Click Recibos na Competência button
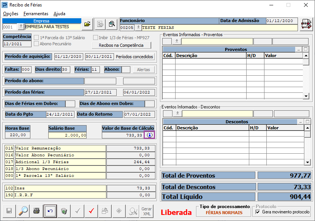 click(121, 45)
